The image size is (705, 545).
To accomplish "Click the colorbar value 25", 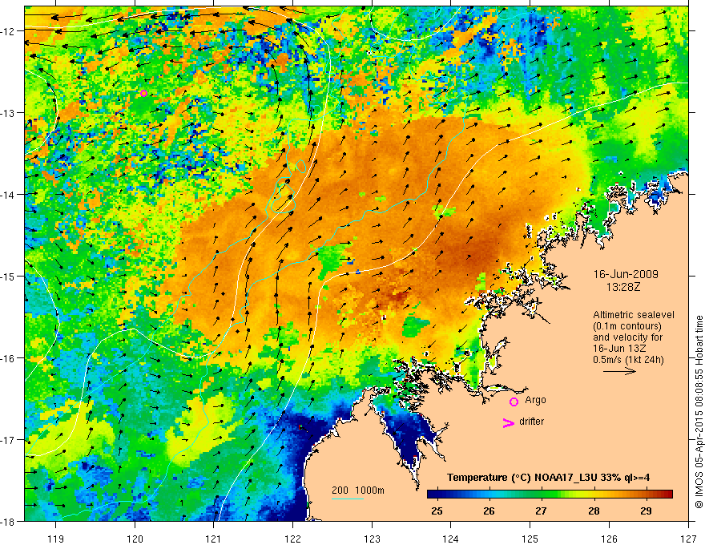I will click(437, 511).
